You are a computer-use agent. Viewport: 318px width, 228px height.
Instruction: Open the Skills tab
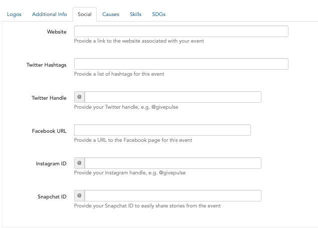click(x=136, y=14)
